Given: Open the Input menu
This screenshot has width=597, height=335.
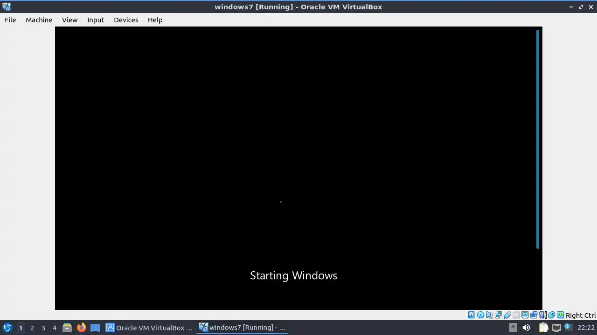Looking at the screenshot, I should (96, 20).
